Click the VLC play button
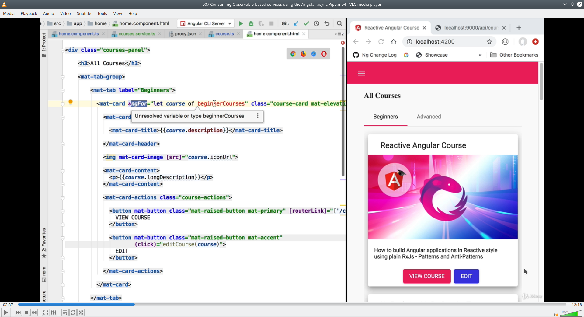This screenshot has width=584, height=317. [5, 312]
